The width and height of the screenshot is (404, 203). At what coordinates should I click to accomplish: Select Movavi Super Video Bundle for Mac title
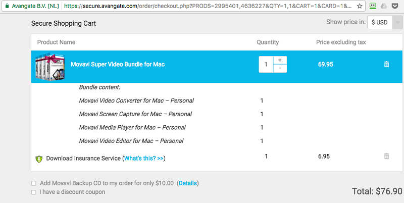coord(118,64)
